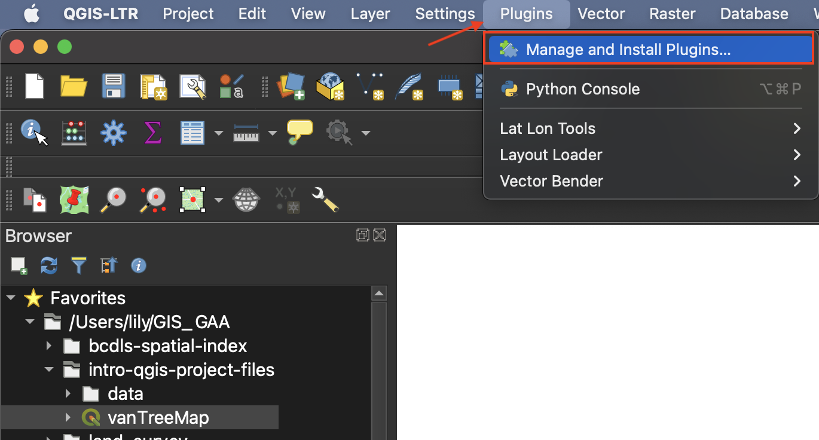Open the Measure tool dropdown arrow
819x440 pixels.
pos(273,133)
